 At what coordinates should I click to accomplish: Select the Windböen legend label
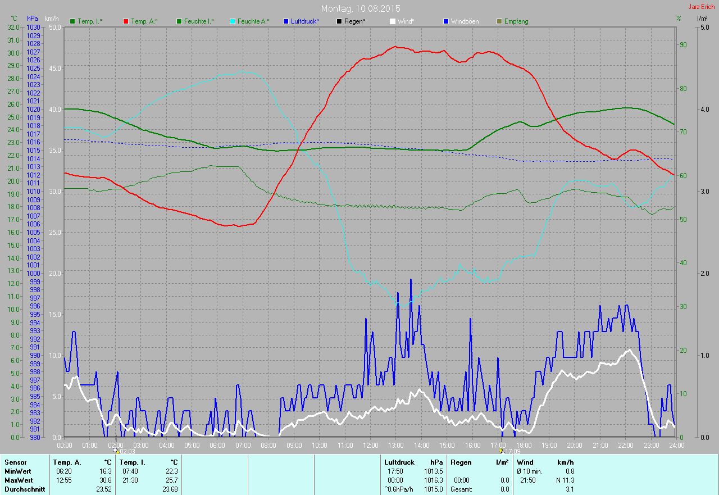pos(465,21)
